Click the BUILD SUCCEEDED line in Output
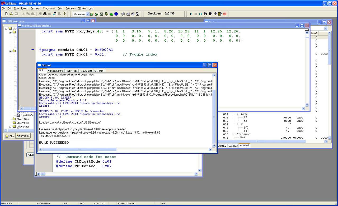Screen dimensions: 338x206 coord(54,143)
